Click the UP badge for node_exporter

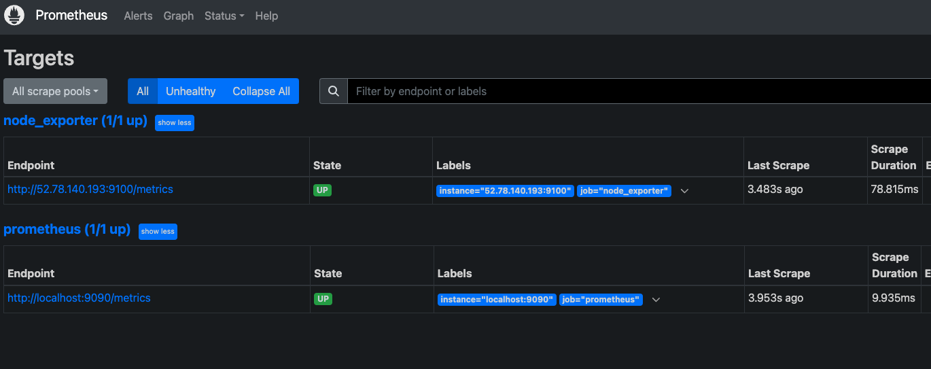click(322, 190)
